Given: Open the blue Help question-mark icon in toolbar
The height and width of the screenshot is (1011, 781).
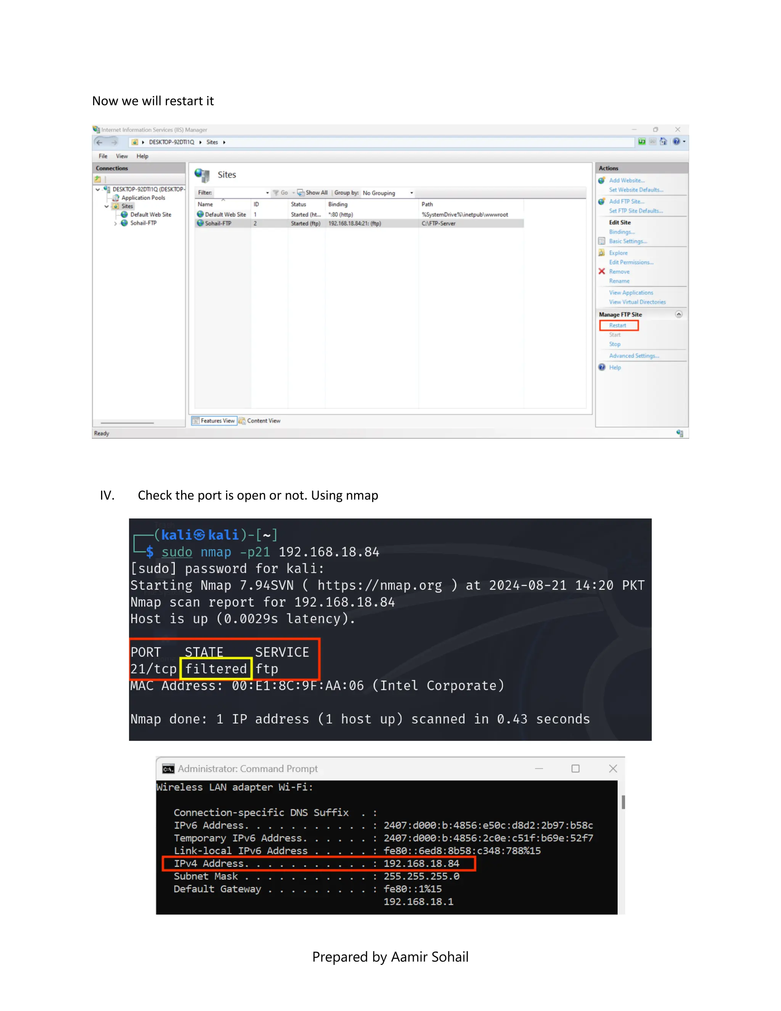Looking at the screenshot, I should [x=676, y=142].
